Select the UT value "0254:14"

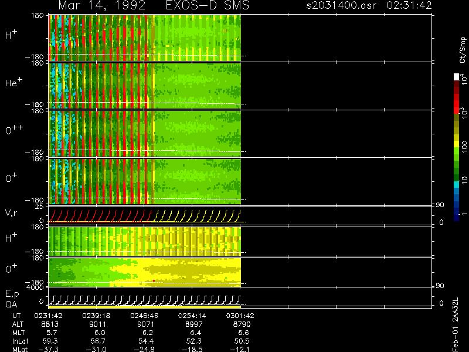point(192,316)
